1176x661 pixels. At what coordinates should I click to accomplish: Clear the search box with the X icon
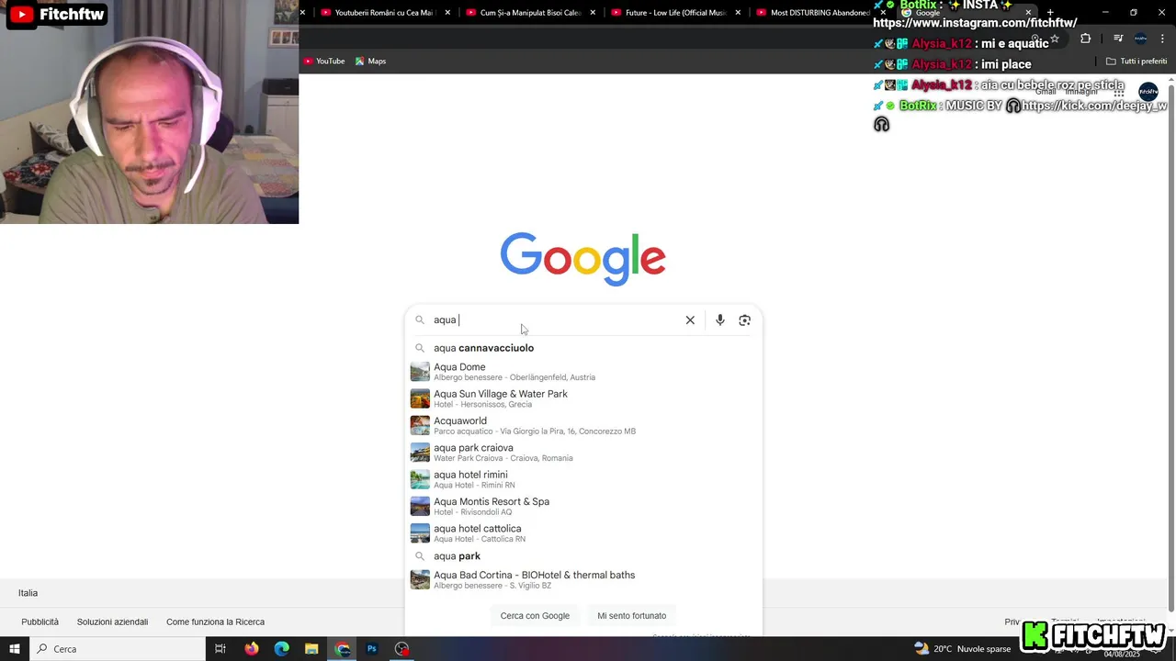click(x=690, y=319)
